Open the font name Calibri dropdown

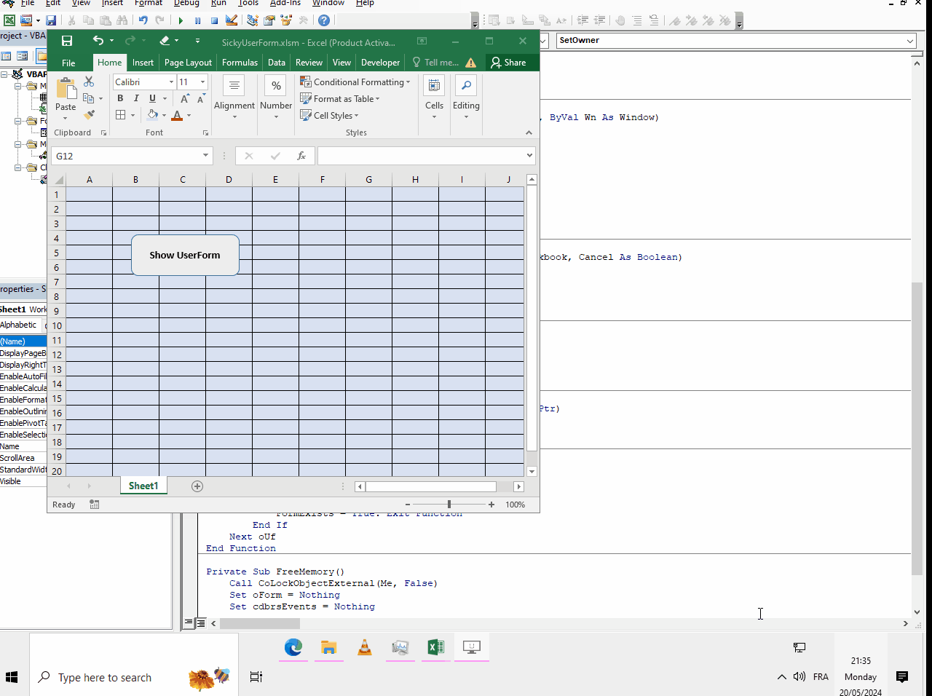tap(171, 82)
